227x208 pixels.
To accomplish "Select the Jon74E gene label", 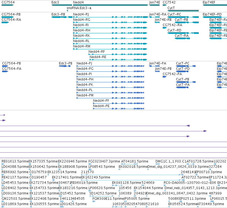I will pyautogui.click(x=155, y=2).
